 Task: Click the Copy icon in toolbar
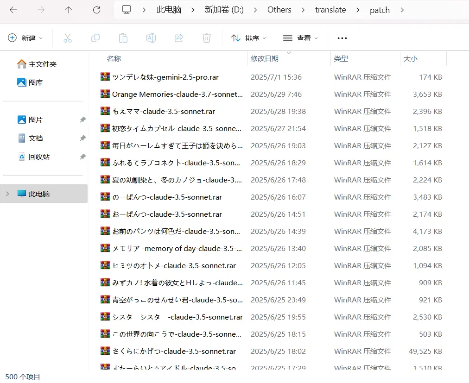click(x=95, y=38)
